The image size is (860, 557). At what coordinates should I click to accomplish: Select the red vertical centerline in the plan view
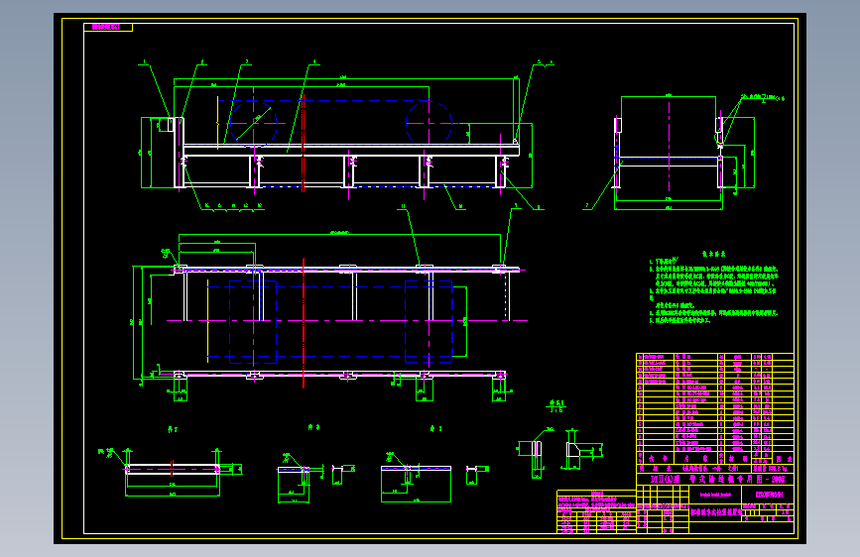(304, 323)
